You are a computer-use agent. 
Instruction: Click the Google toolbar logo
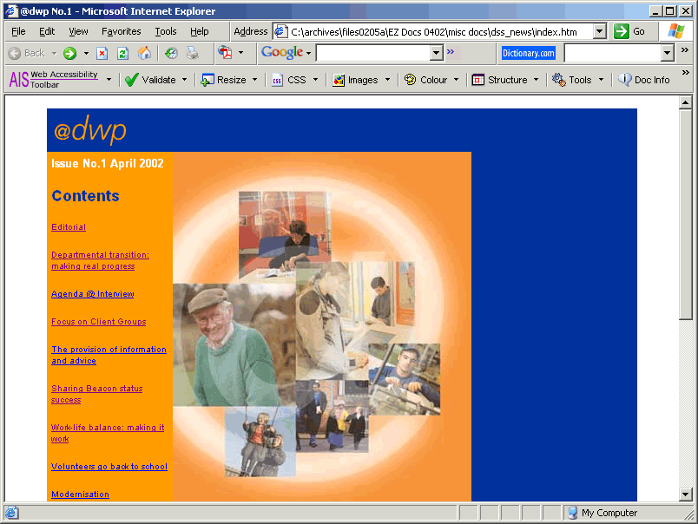pyautogui.click(x=282, y=53)
